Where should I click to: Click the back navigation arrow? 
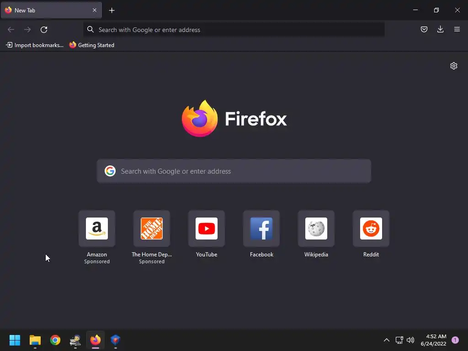tap(11, 30)
